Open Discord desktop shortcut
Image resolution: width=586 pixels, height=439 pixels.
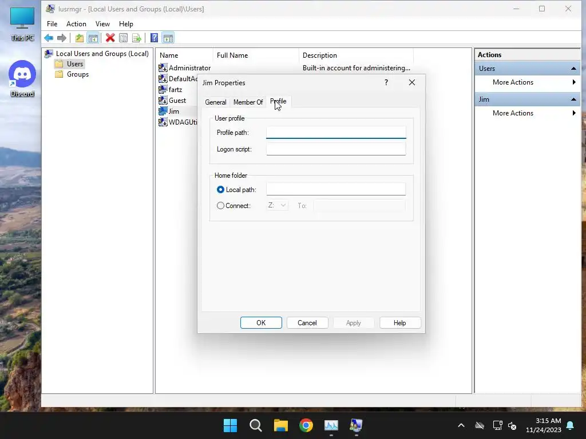22,79
